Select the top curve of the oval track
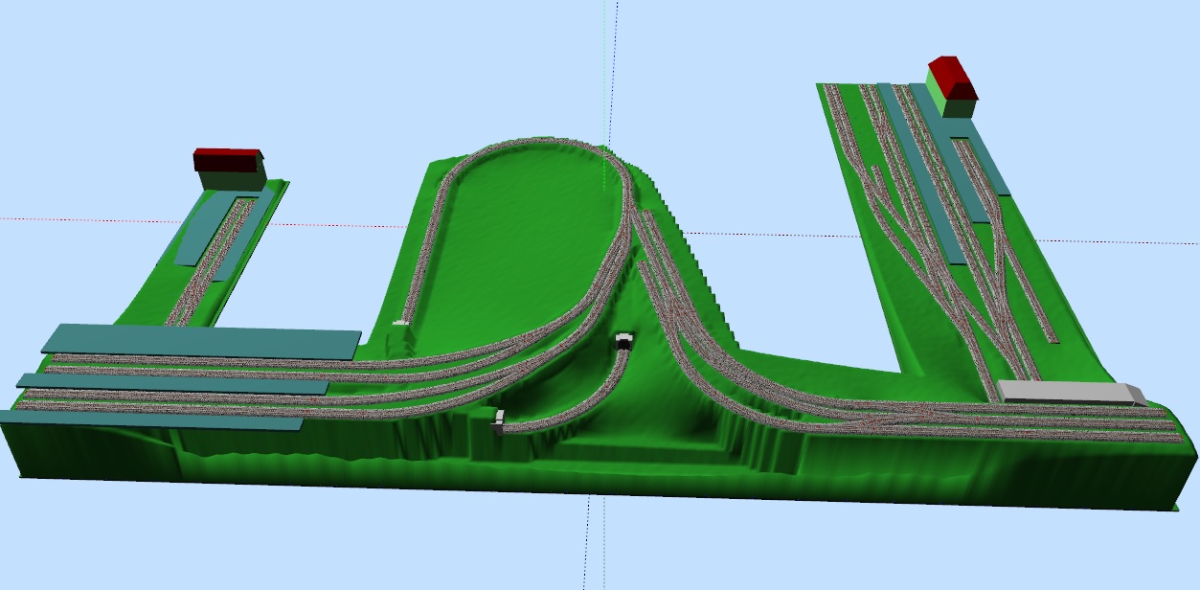Viewport: 1200px width, 590px height. point(536,144)
